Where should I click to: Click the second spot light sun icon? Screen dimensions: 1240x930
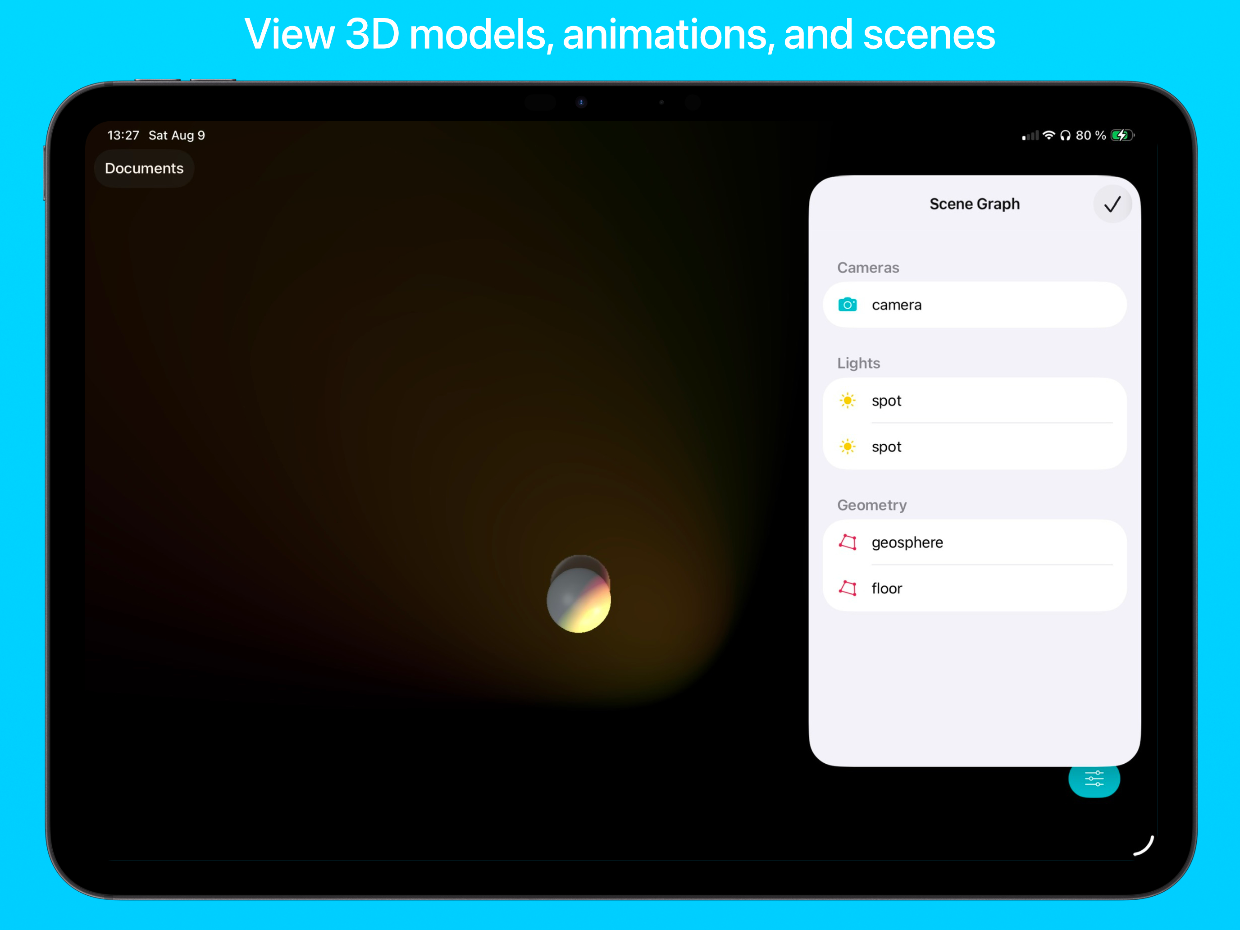pos(847,446)
